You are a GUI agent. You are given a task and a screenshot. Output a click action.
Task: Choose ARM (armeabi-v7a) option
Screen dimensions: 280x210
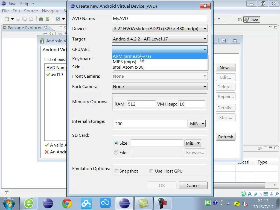tap(160, 56)
